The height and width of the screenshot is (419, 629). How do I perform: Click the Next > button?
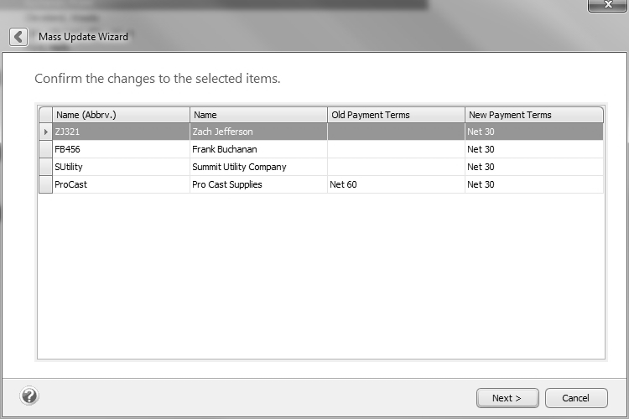[x=507, y=398]
